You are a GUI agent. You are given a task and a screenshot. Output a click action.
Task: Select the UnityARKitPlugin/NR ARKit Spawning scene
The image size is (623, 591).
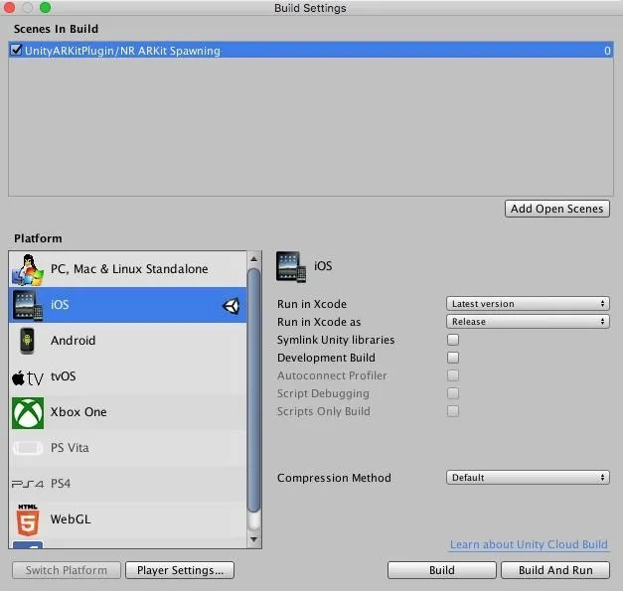(x=311, y=50)
